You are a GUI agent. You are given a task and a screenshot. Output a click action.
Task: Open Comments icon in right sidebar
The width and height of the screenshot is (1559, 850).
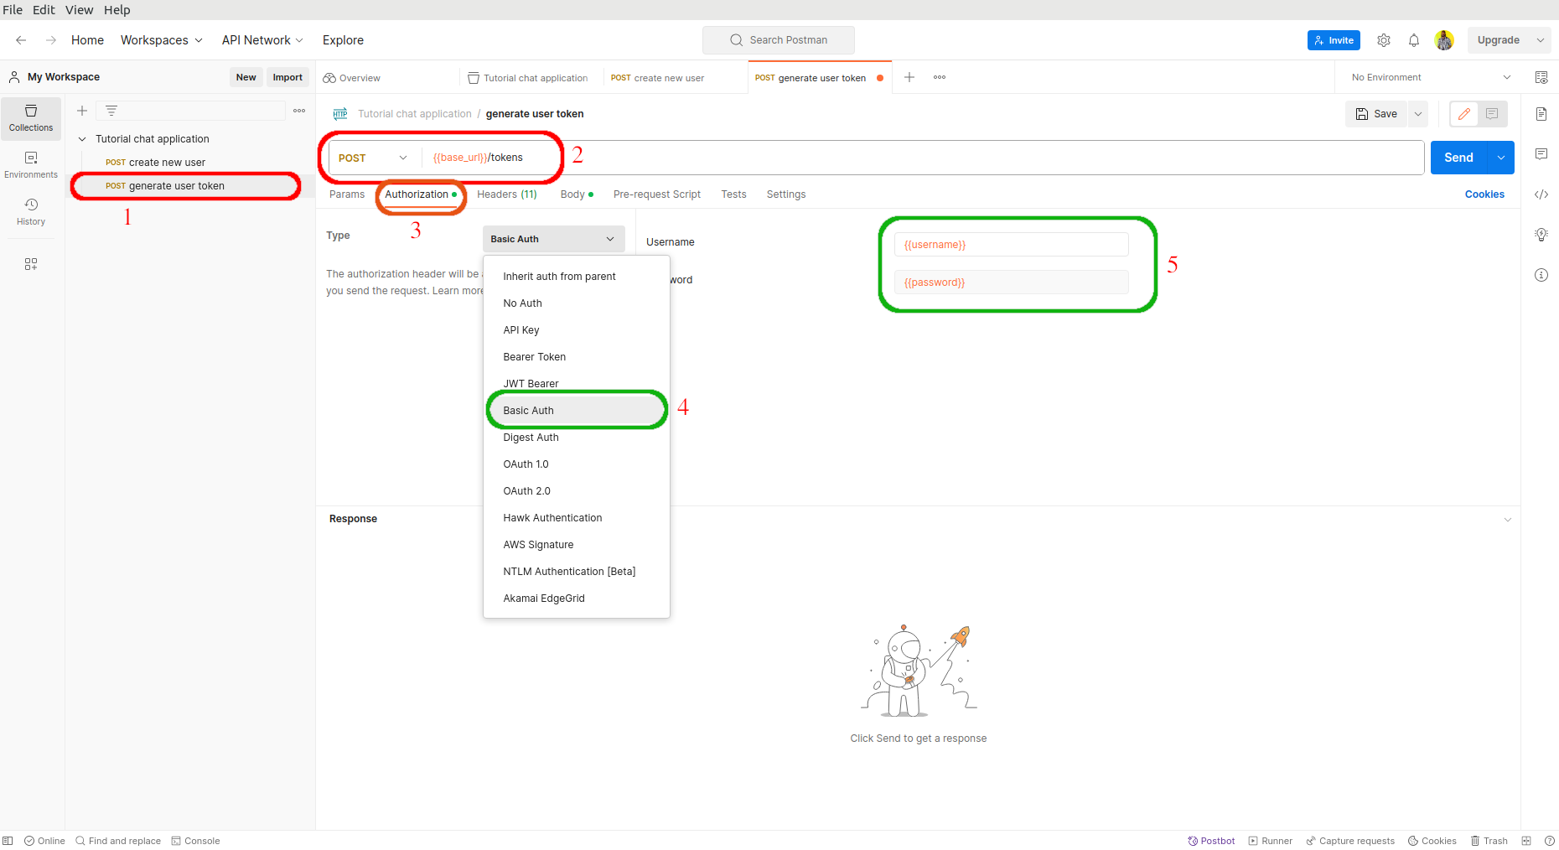[x=1541, y=154]
